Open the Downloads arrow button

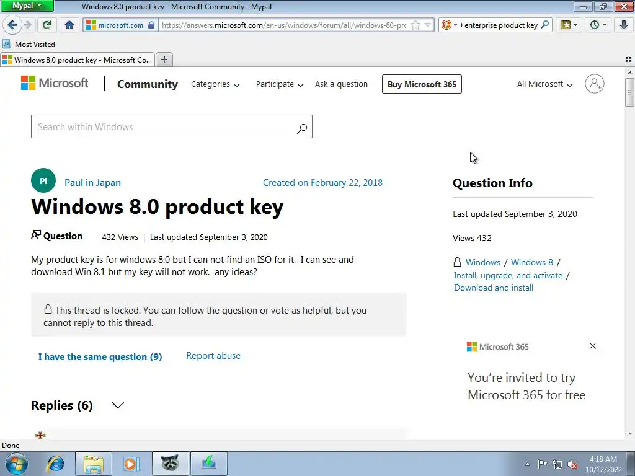tap(624, 25)
